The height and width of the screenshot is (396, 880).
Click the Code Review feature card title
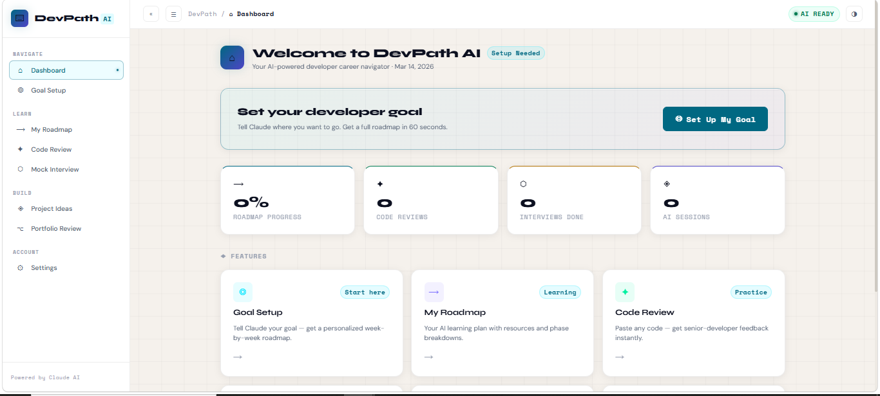tap(645, 312)
